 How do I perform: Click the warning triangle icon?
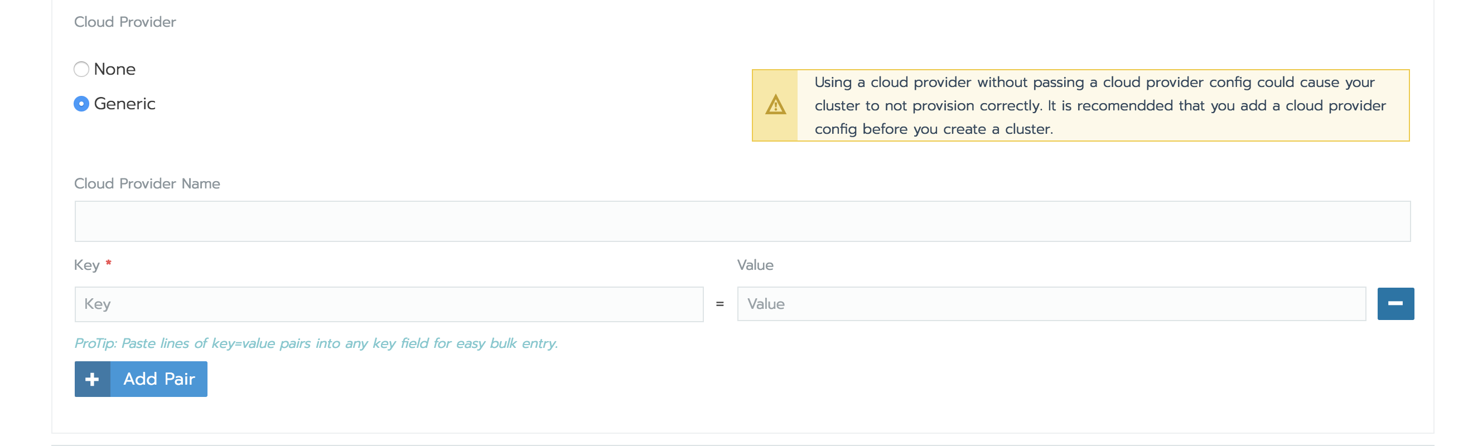pos(776,105)
